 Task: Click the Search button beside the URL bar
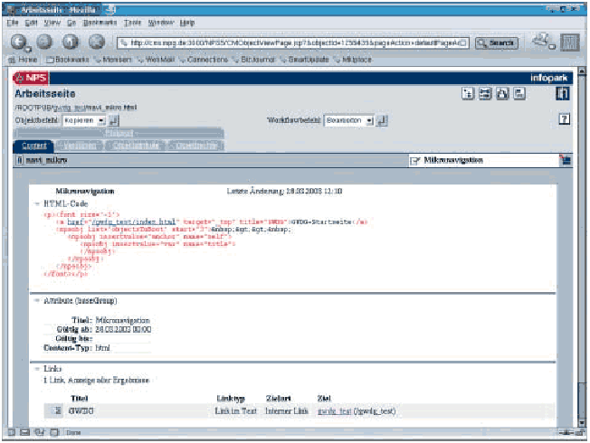(496, 42)
